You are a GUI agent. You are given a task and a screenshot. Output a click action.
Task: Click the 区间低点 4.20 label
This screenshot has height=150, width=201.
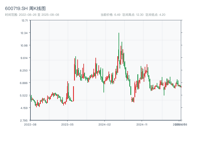(155, 15)
